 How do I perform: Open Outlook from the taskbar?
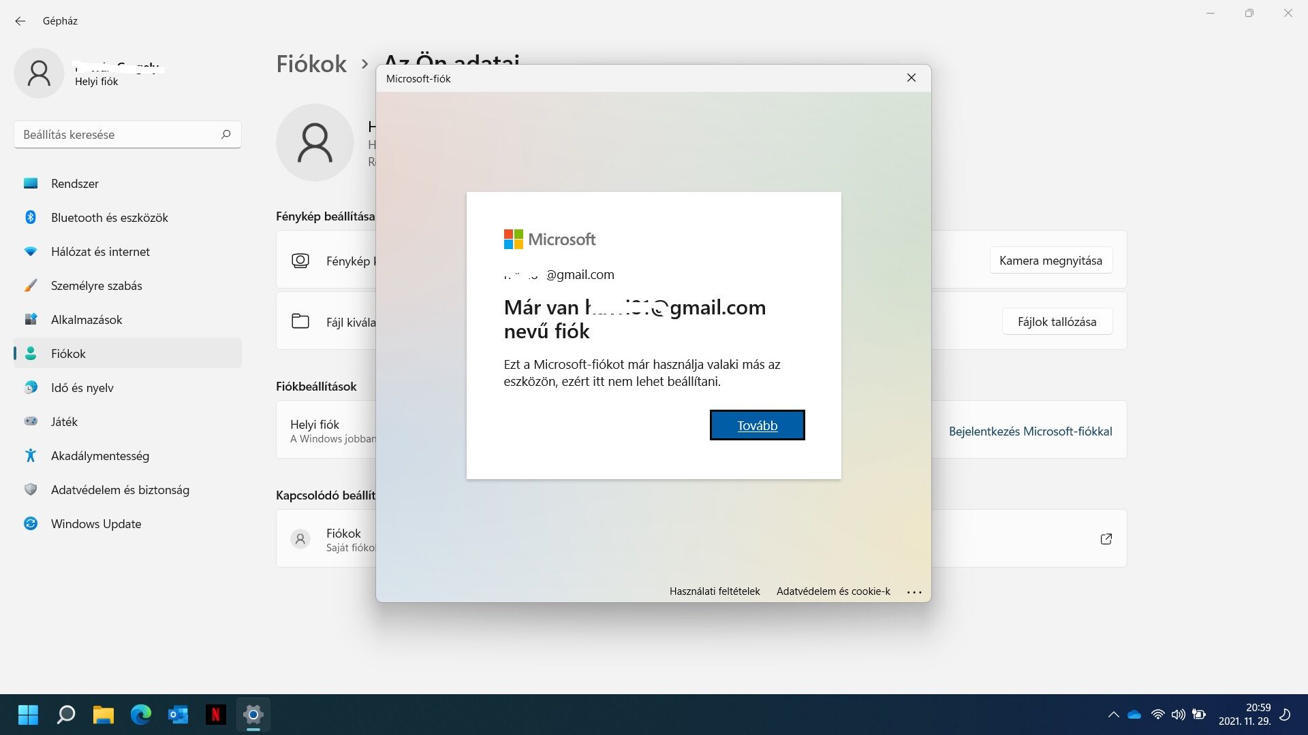178,715
